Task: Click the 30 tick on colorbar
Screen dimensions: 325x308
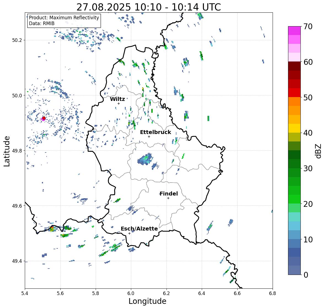Action: [x=308, y=168]
